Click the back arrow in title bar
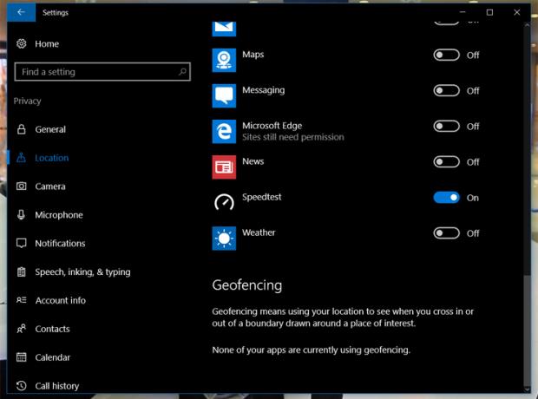This screenshot has height=399, width=538. pos(21,12)
